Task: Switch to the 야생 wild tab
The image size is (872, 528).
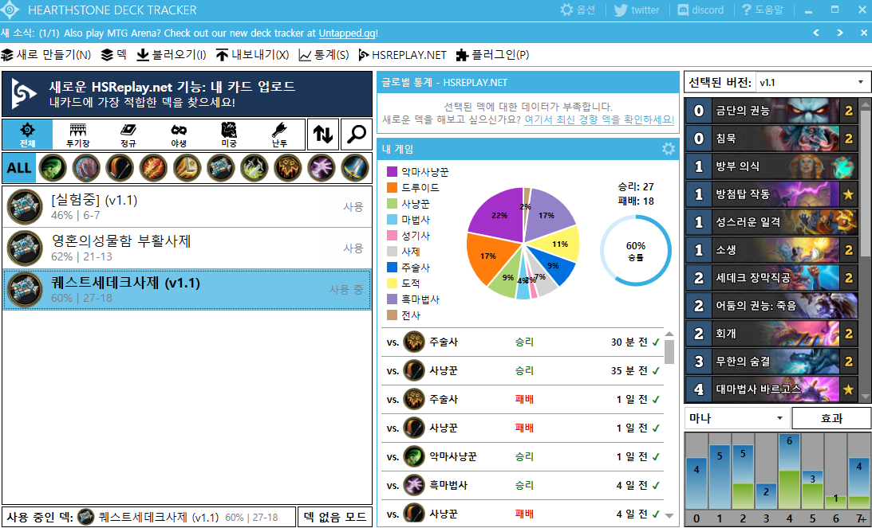Action: tap(179, 135)
